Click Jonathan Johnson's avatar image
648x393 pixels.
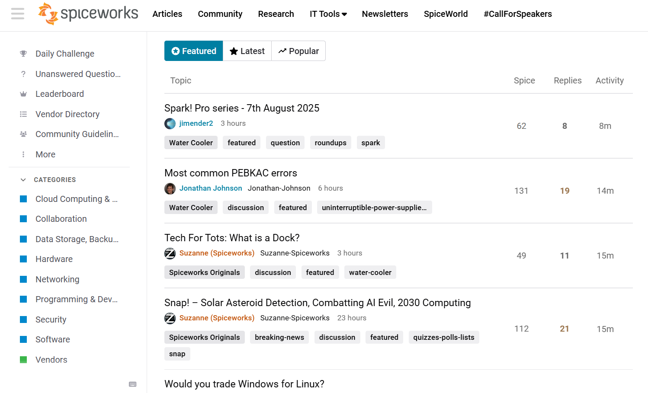point(170,189)
